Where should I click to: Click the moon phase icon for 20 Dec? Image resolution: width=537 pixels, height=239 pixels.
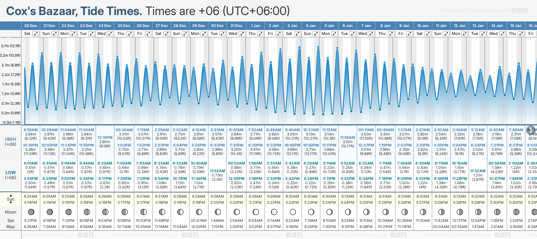[x=31, y=212]
